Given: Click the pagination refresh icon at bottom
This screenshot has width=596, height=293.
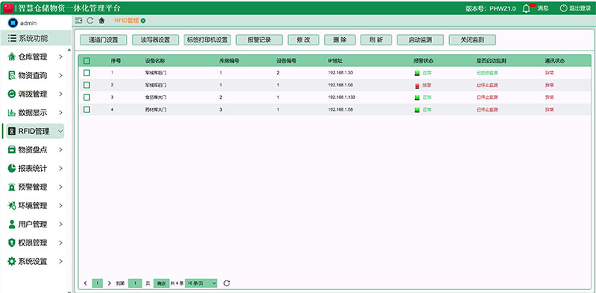Looking at the screenshot, I should (226, 283).
